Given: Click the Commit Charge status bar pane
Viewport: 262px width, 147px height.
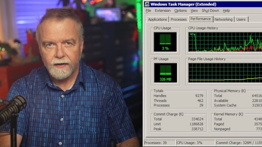Looking at the screenshot, I should 238,143.
